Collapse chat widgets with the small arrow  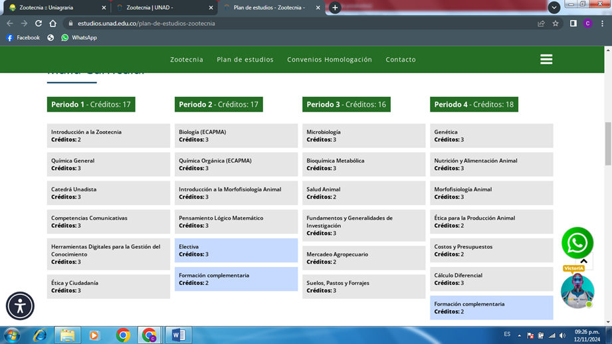coord(584,261)
